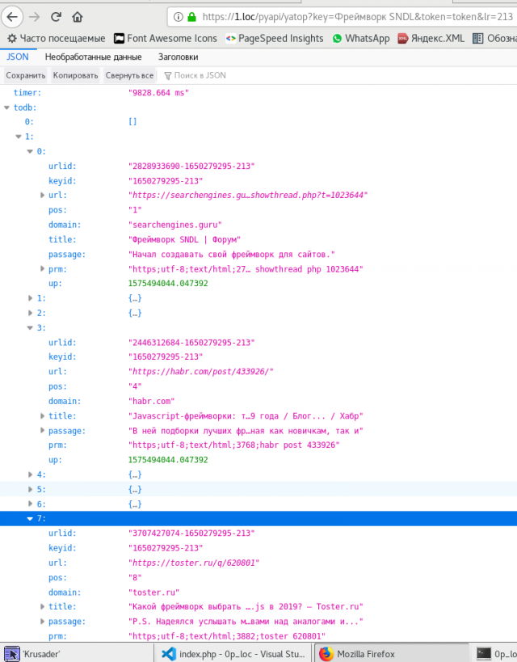The image size is (517, 662).
Task: Click the Сохранить button
Action: click(25, 75)
